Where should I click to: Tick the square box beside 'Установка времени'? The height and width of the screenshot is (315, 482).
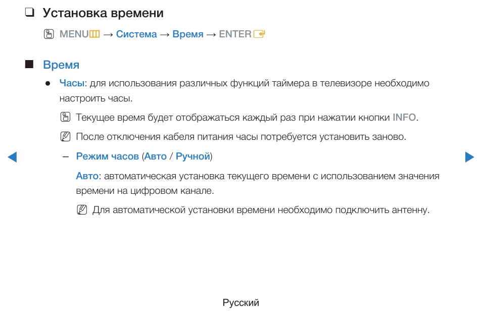point(29,13)
